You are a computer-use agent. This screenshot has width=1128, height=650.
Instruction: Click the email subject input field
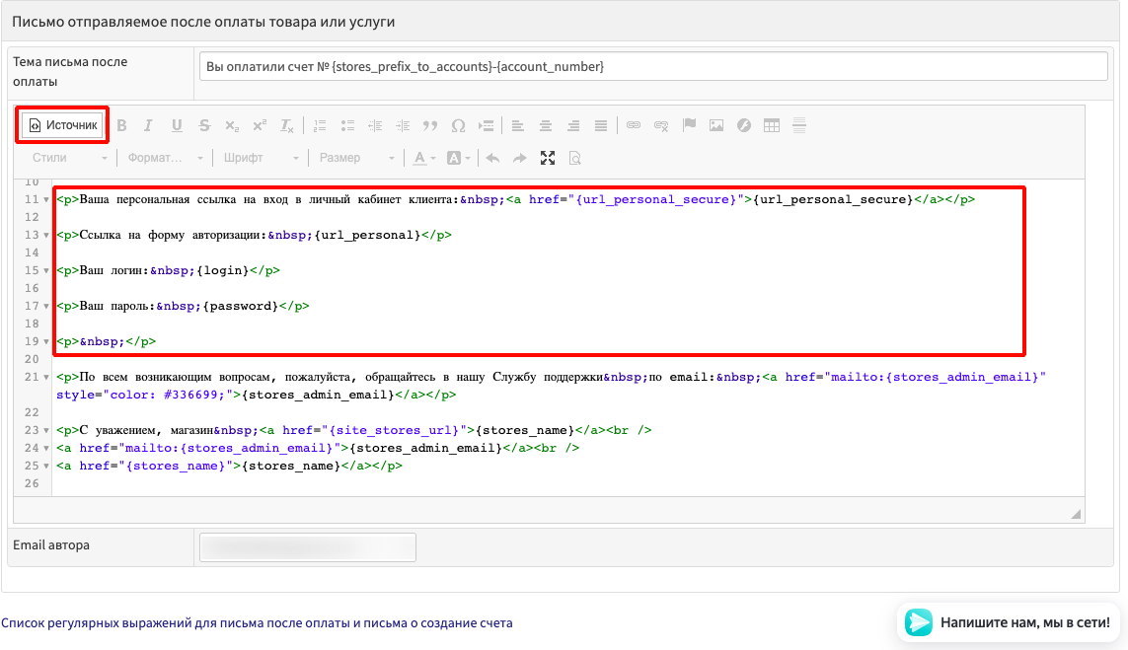coord(652,67)
